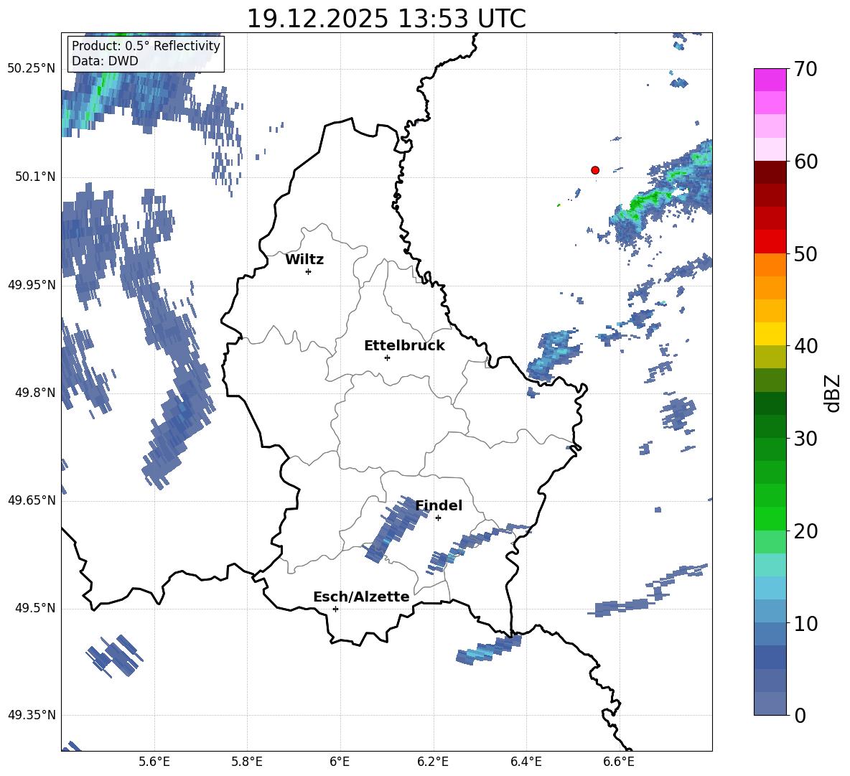Click the Ettelbruck city label

(404, 346)
